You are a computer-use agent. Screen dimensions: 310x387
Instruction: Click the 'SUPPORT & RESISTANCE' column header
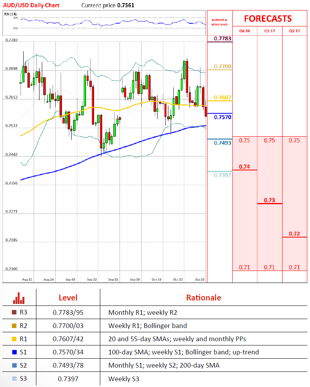tap(219, 22)
